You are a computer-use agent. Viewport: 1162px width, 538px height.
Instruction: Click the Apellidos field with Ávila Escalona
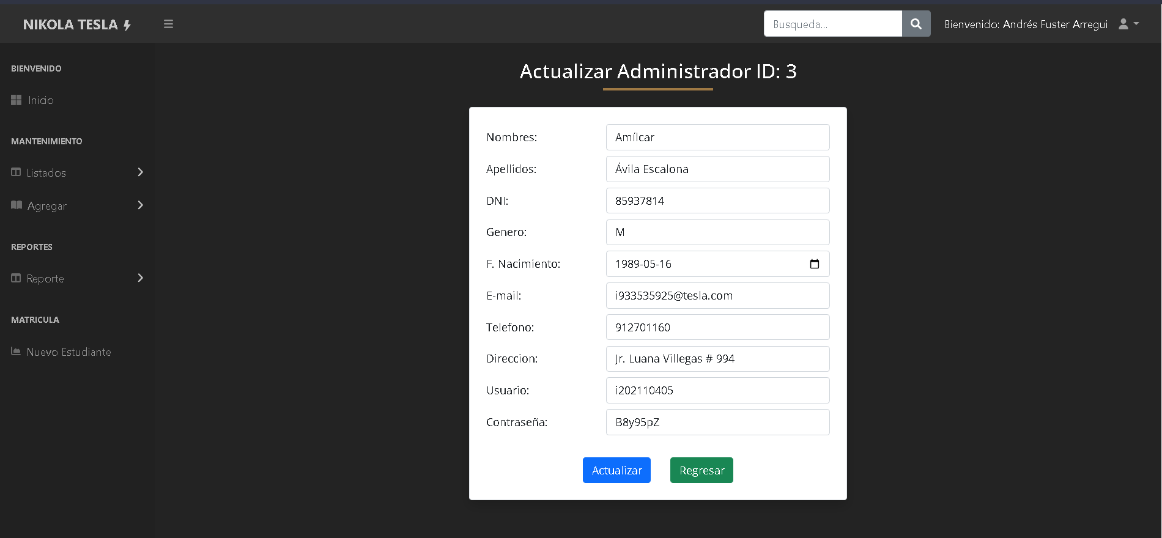pyautogui.click(x=718, y=169)
